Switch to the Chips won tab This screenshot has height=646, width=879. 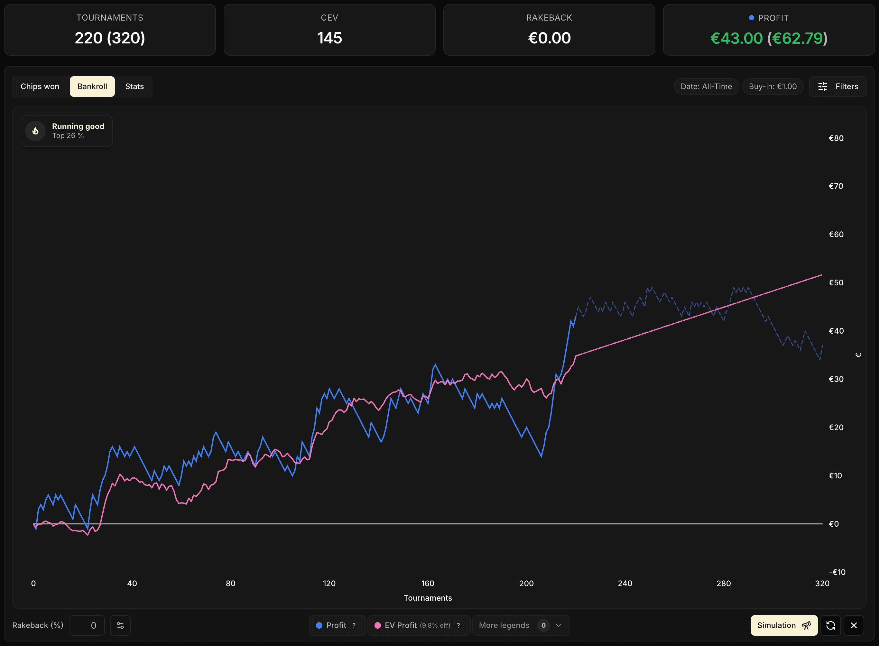tap(40, 87)
